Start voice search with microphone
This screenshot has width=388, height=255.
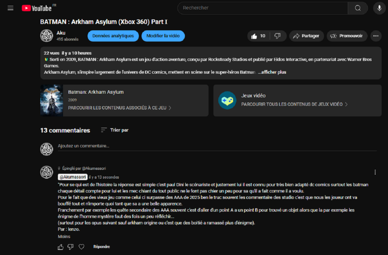click(x=379, y=8)
